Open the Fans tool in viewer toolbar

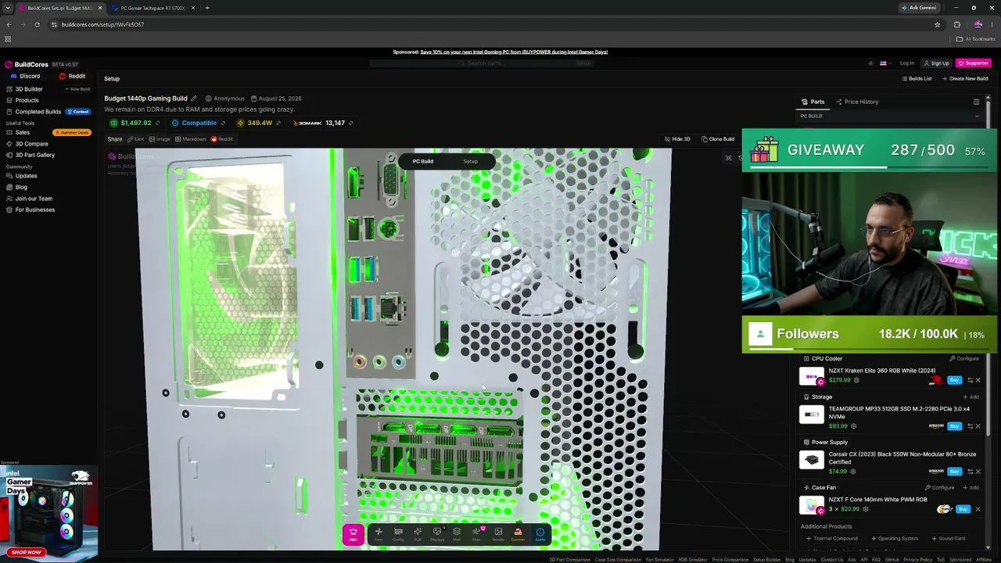[379, 534]
